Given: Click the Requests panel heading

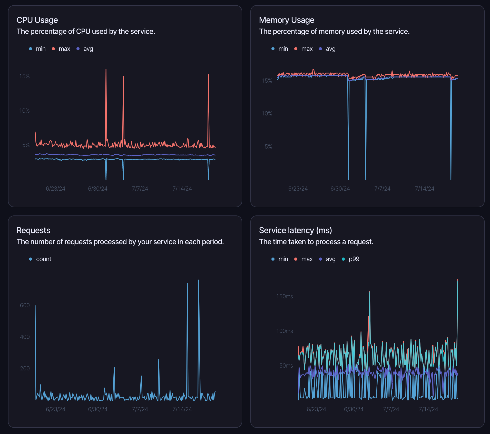Looking at the screenshot, I should tap(33, 230).
